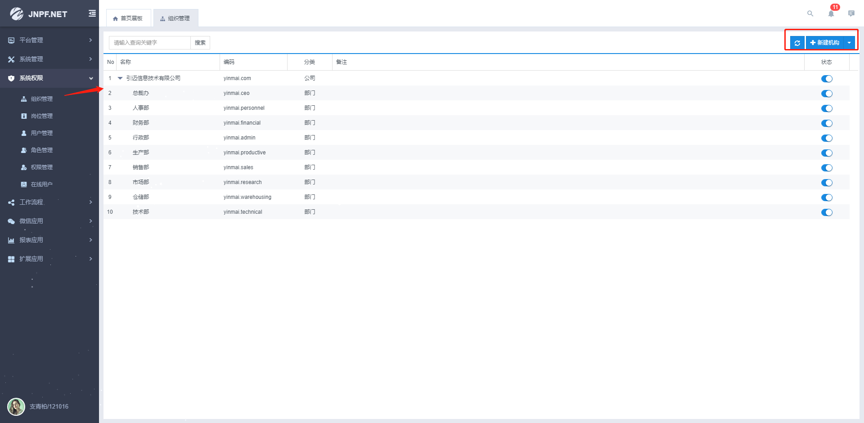Click the 岗位管理 icon in sidebar
This screenshot has width=864, height=423.
pos(24,116)
